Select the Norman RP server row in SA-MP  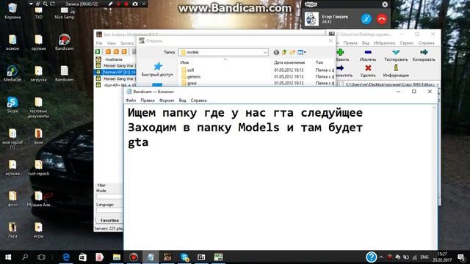(116, 72)
